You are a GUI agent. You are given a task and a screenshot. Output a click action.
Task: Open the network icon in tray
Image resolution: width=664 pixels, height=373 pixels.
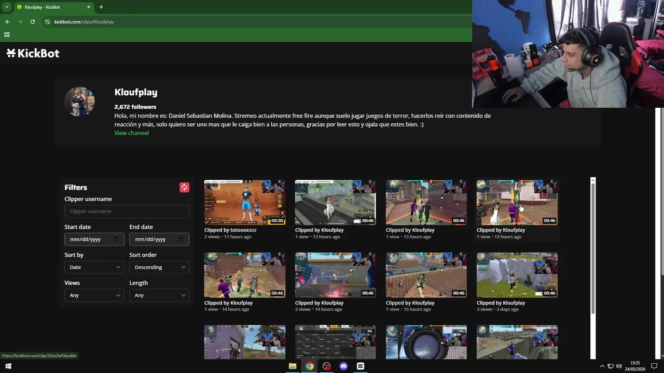(x=611, y=366)
